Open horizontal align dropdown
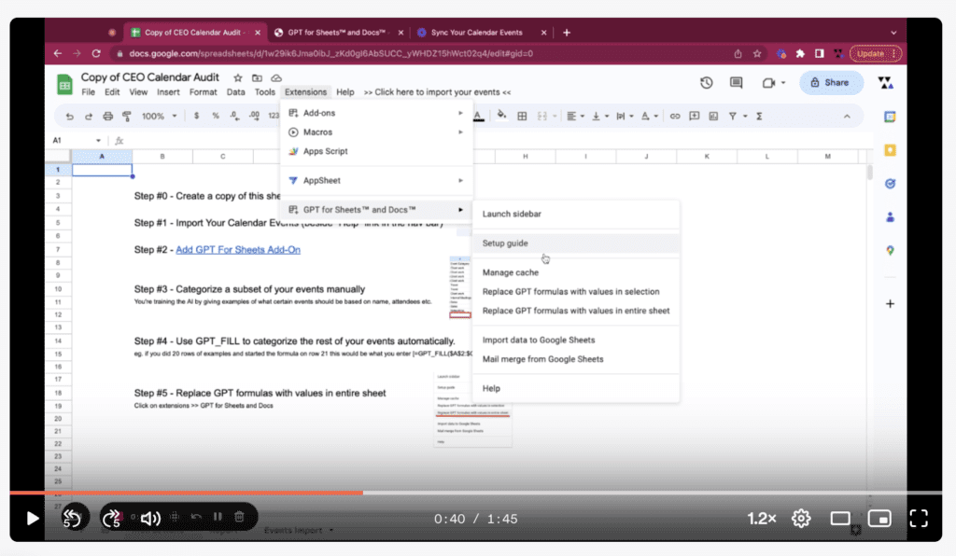The image size is (956, 556). coord(575,117)
